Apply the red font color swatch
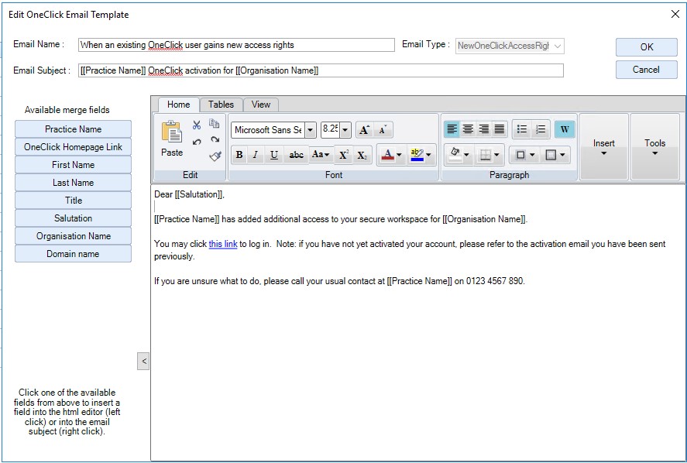The width and height of the screenshot is (687, 463). 388,155
